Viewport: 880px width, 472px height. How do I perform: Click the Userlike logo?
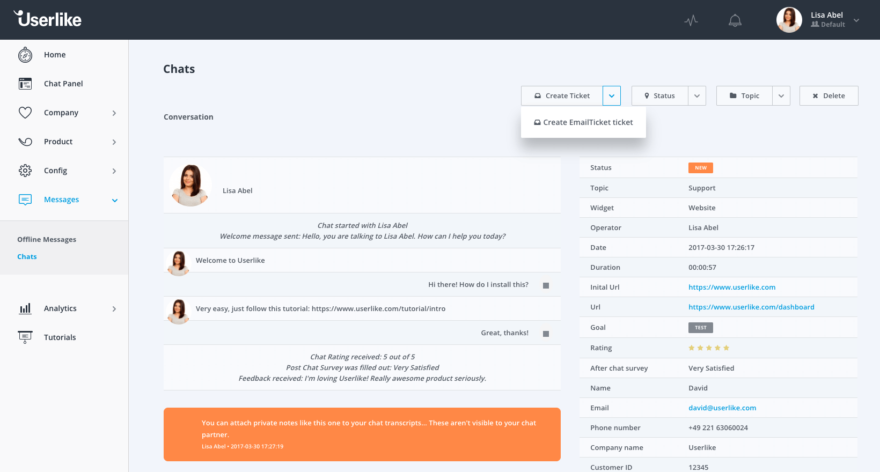click(x=47, y=19)
